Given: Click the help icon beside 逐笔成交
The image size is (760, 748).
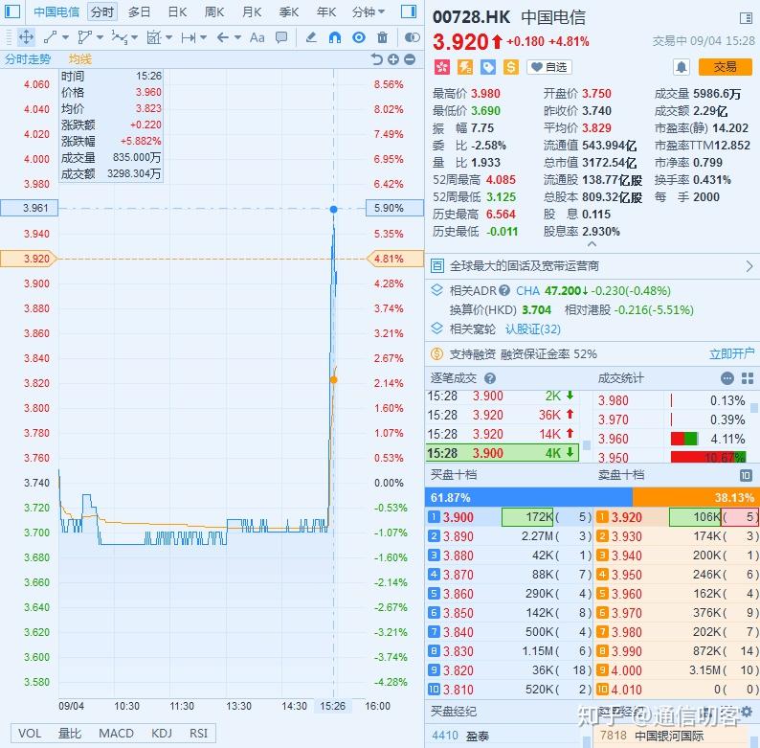Looking at the screenshot, I should point(490,378).
